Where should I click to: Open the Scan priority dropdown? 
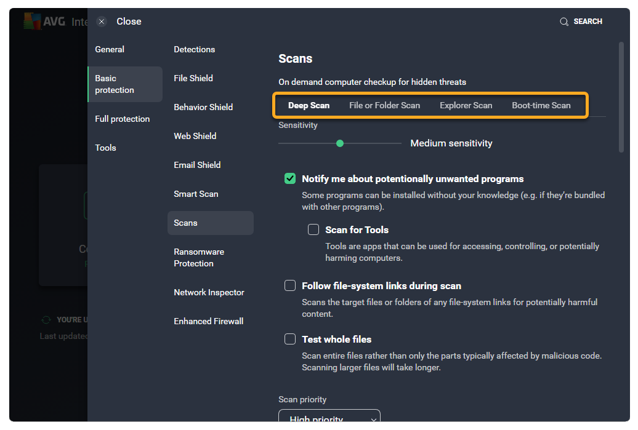point(329,418)
